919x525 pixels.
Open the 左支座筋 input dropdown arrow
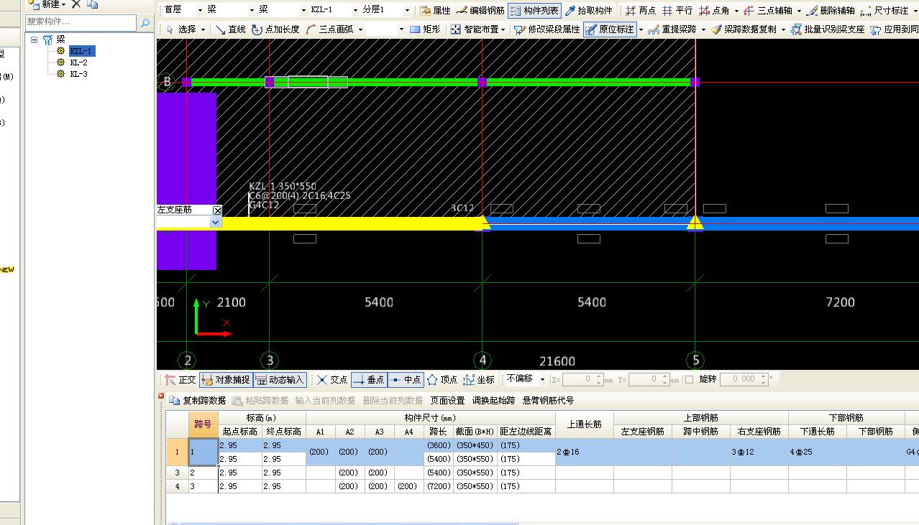tap(216, 223)
